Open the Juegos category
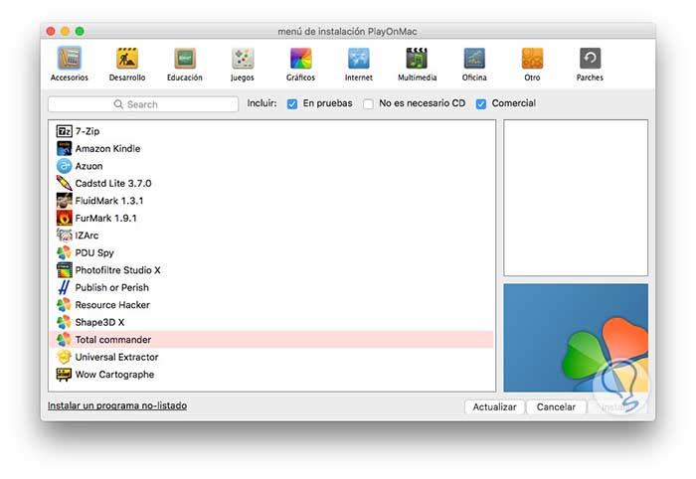The height and width of the screenshot is (479, 696). pos(243,65)
